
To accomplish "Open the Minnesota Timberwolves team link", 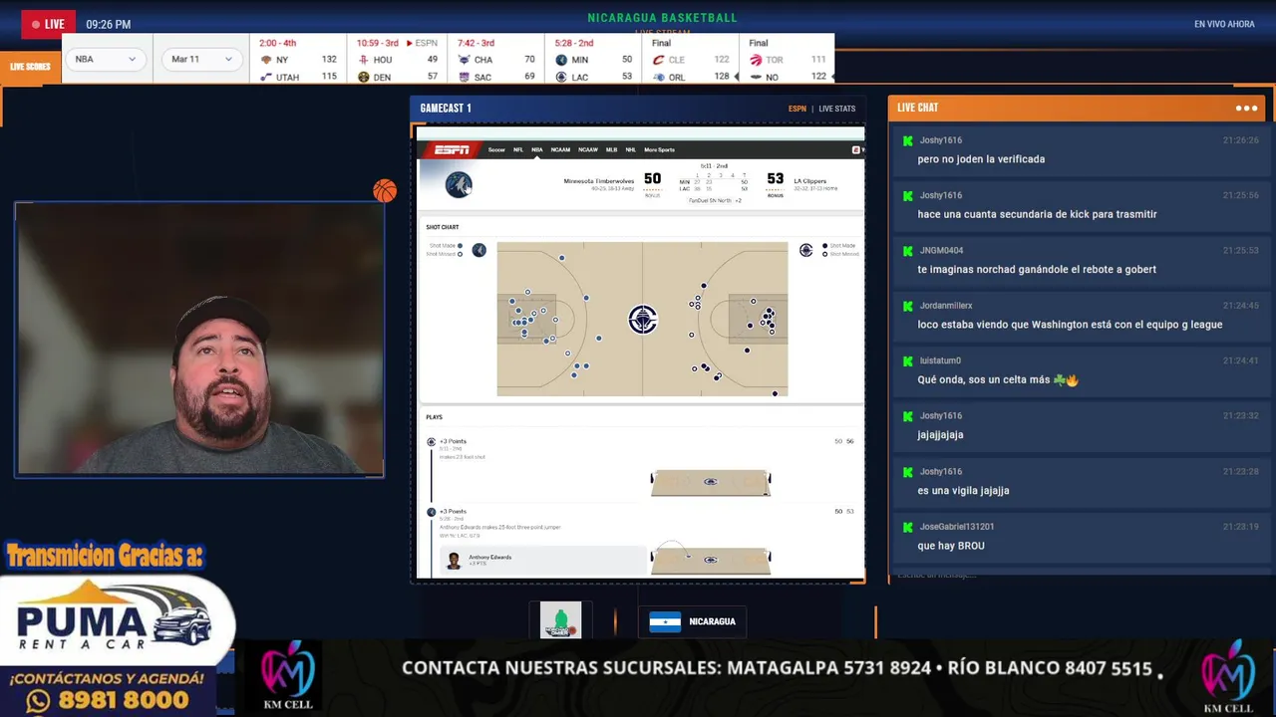I will [599, 181].
